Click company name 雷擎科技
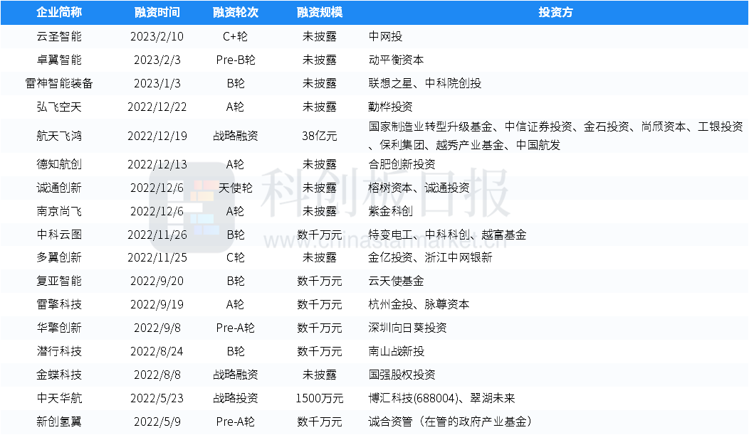 (x=59, y=304)
